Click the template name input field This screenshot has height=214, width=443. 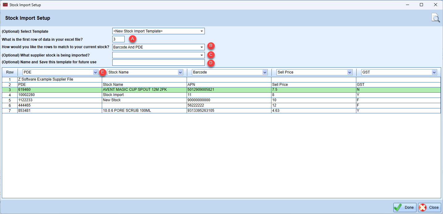[159, 63]
